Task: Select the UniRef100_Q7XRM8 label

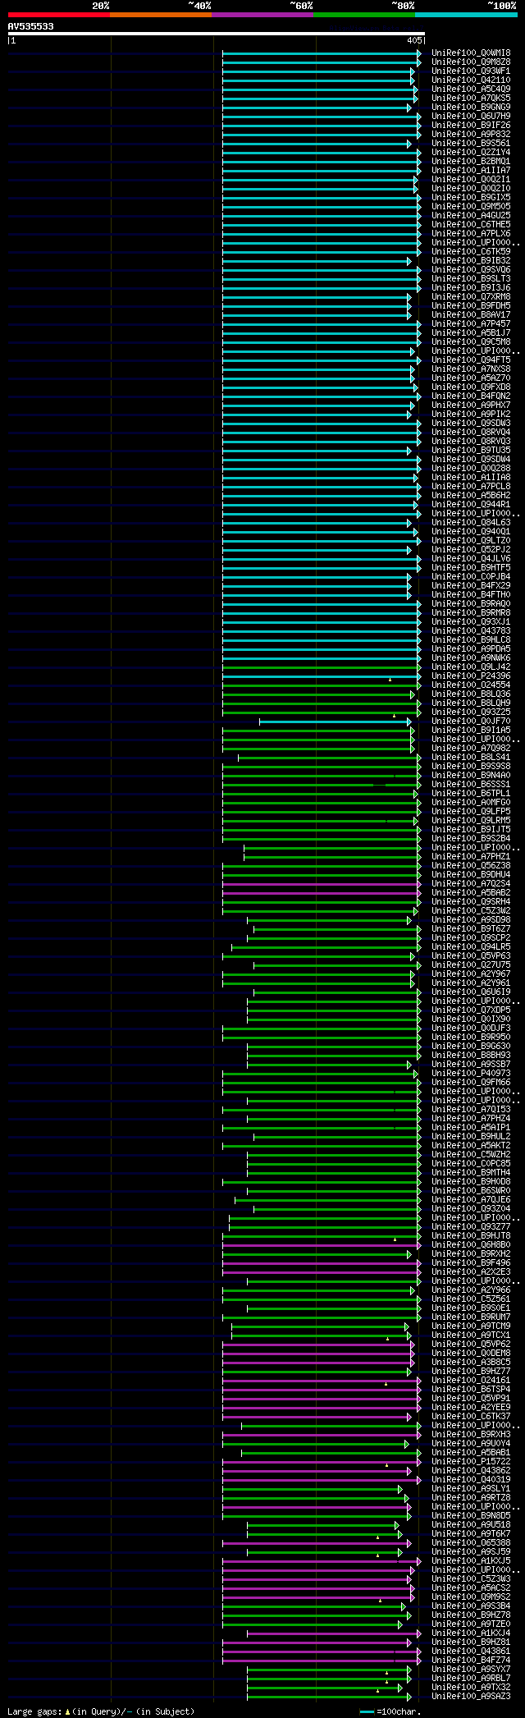Action: tap(471, 297)
